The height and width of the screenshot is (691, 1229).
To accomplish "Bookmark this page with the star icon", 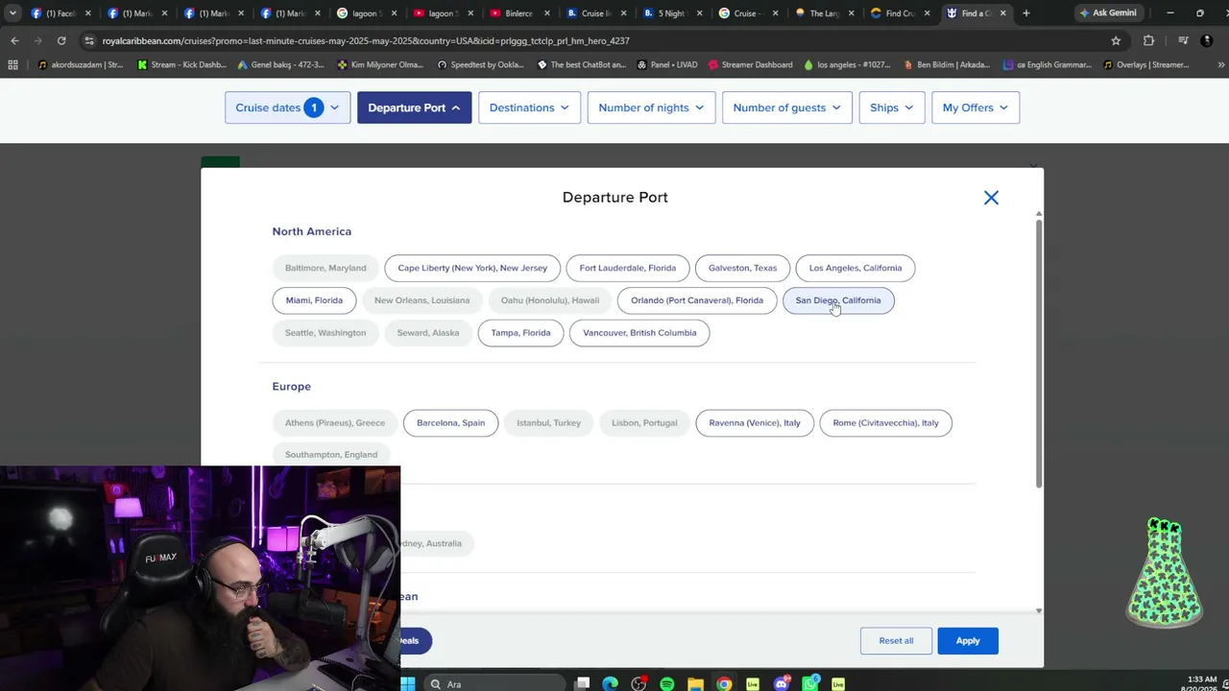I will point(1116,40).
